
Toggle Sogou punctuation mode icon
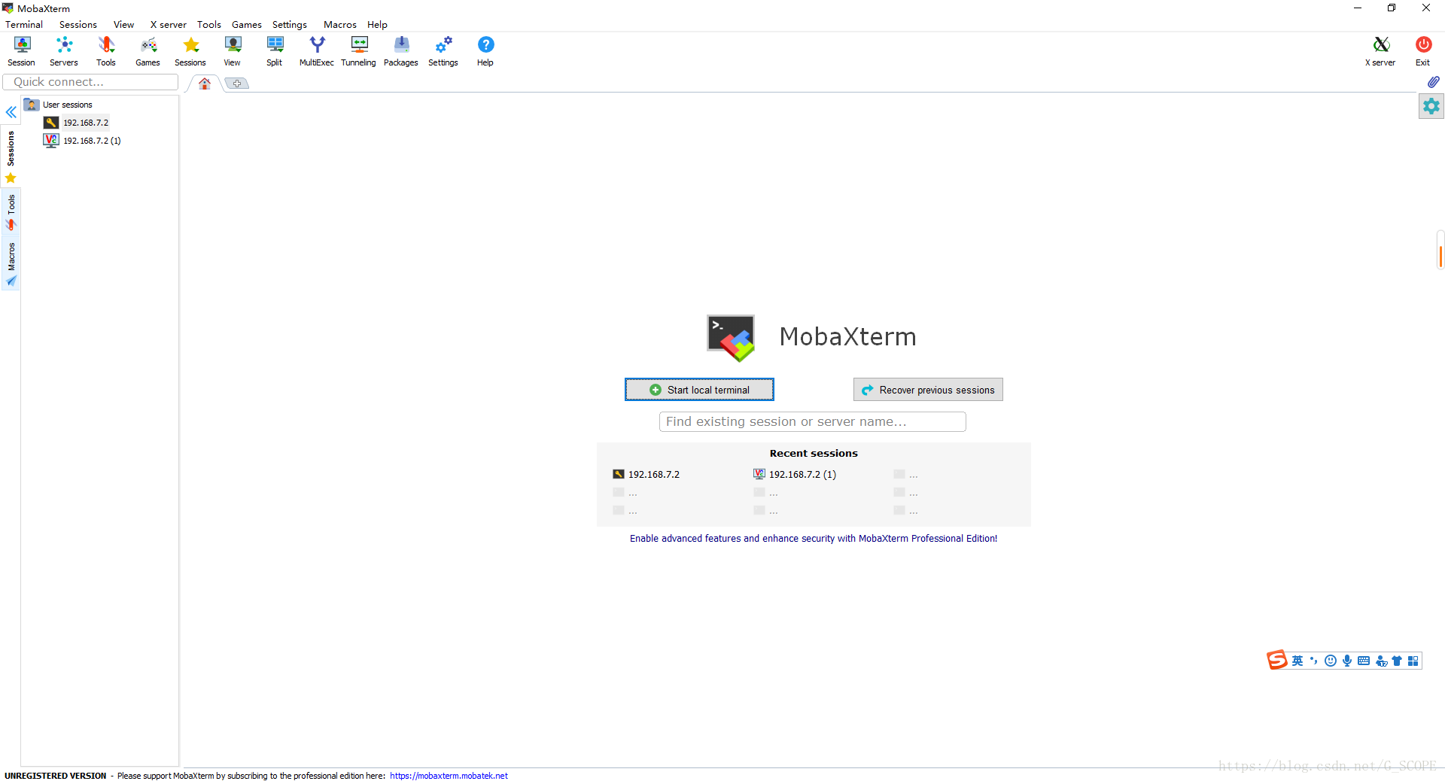click(x=1314, y=661)
